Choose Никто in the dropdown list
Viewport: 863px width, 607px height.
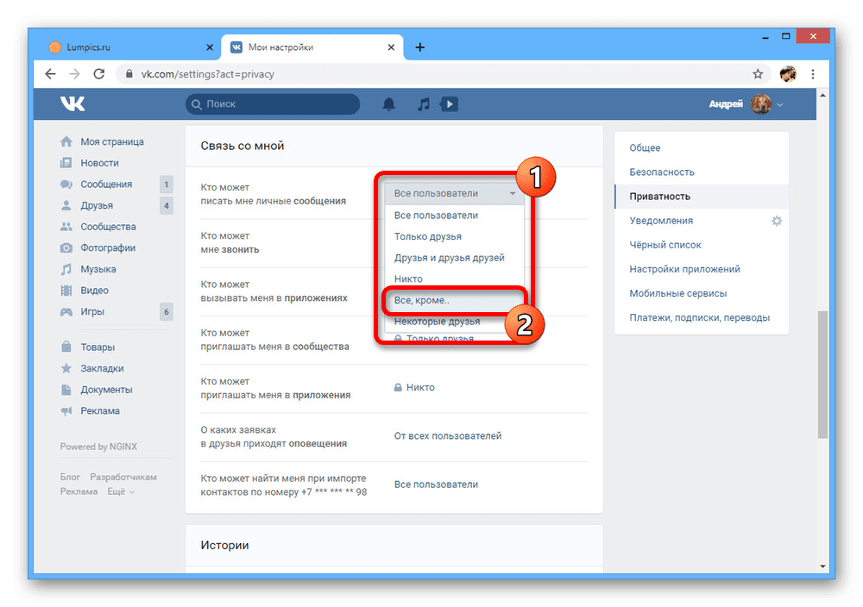pyautogui.click(x=454, y=278)
